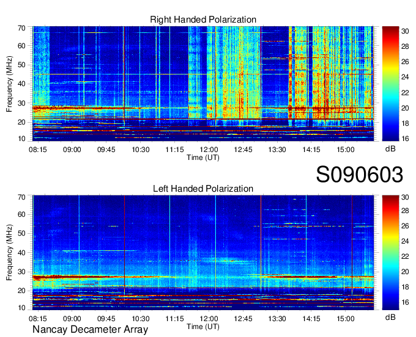The width and height of the screenshot is (416, 337).
Task: Click the 13:30 tick on upper time axis
Action: click(x=277, y=150)
